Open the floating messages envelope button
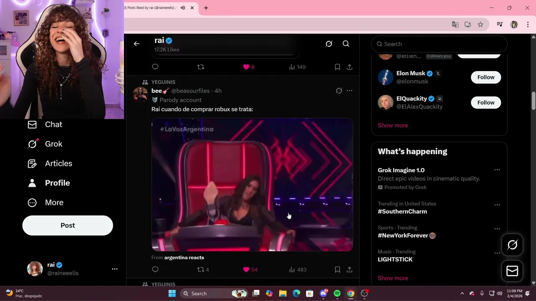536x301 pixels. click(x=512, y=271)
